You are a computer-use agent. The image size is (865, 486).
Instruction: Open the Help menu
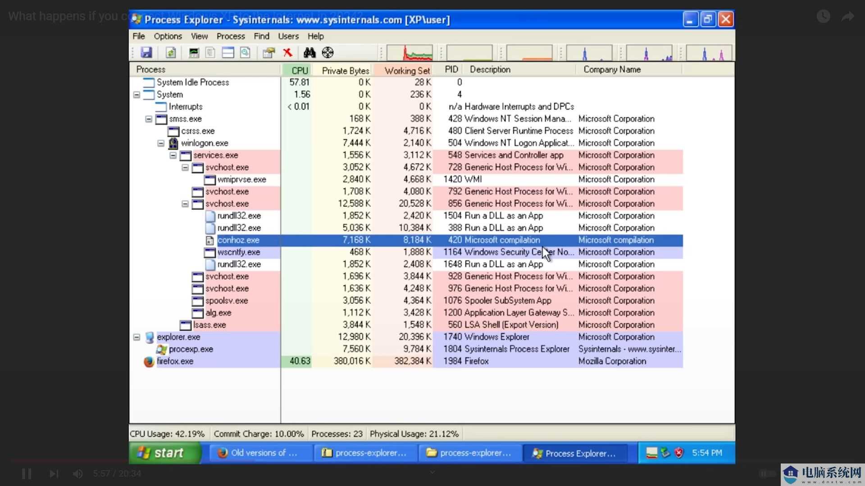click(315, 36)
